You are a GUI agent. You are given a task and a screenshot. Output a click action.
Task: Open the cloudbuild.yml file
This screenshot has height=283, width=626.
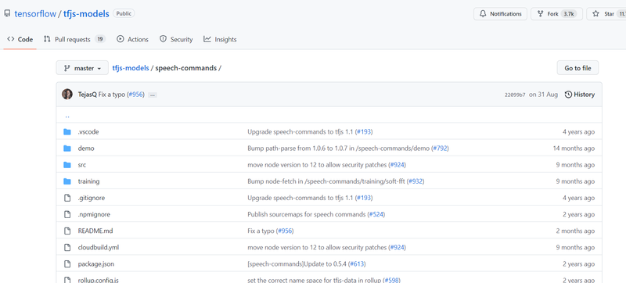pyautogui.click(x=99, y=248)
